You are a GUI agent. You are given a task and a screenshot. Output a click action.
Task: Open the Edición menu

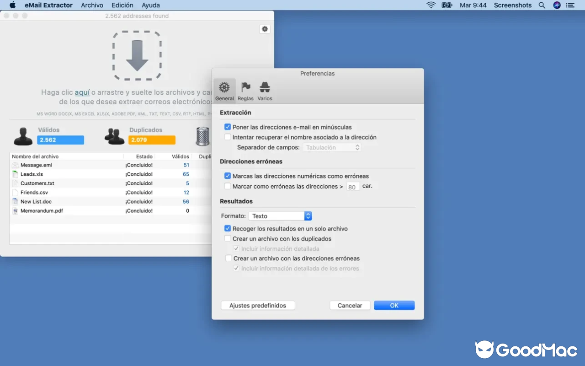(x=121, y=5)
